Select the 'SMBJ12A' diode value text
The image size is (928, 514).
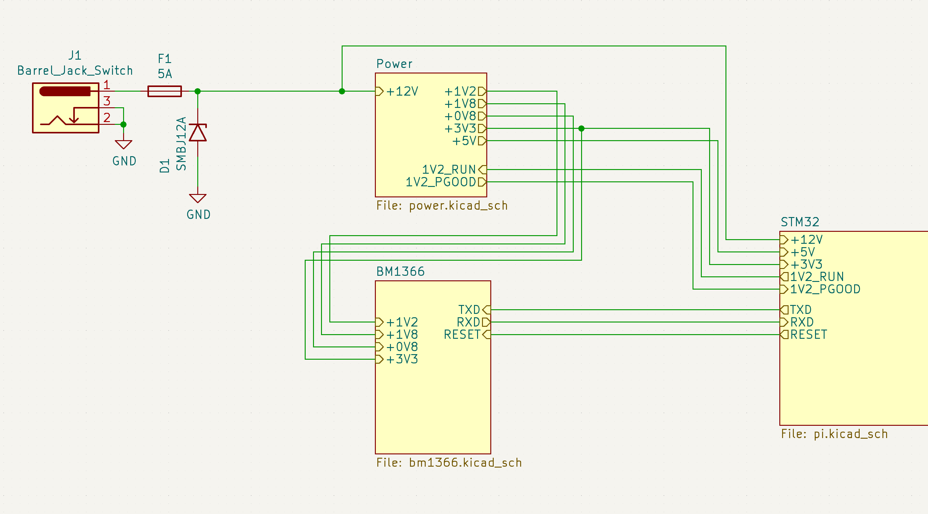click(181, 144)
